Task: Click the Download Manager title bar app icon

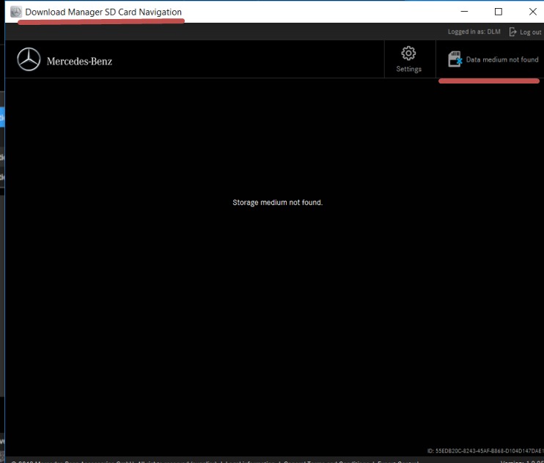Action: click(15, 12)
